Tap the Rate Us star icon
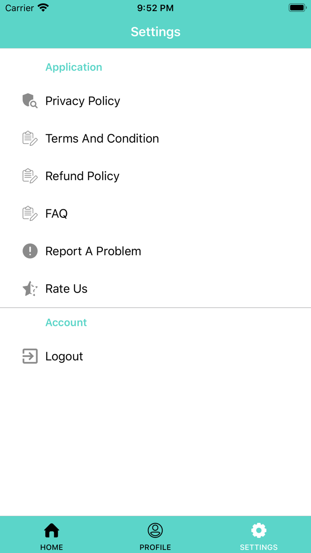This screenshot has height=553, width=311. [x=30, y=289]
